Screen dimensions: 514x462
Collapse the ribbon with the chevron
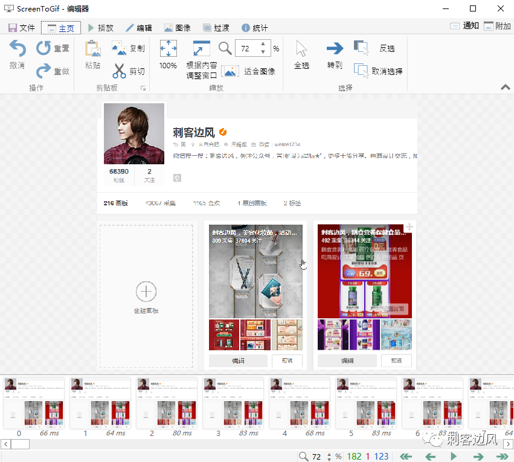506,87
